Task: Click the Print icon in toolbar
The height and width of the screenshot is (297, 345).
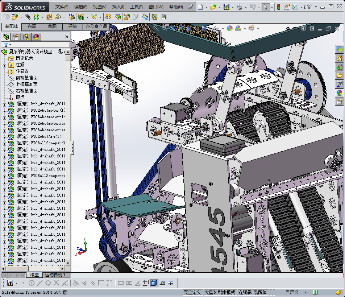Action: tap(239, 7)
